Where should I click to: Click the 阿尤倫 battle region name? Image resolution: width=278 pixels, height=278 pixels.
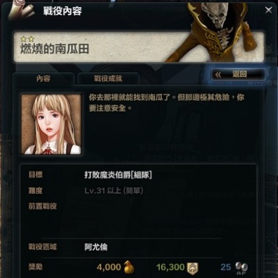pyautogui.click(x=96, y=247)
